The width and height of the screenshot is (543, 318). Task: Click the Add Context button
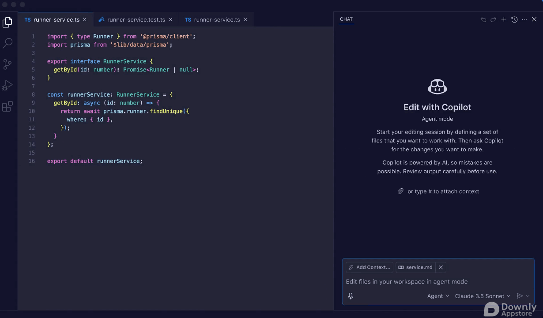[370, 267]
